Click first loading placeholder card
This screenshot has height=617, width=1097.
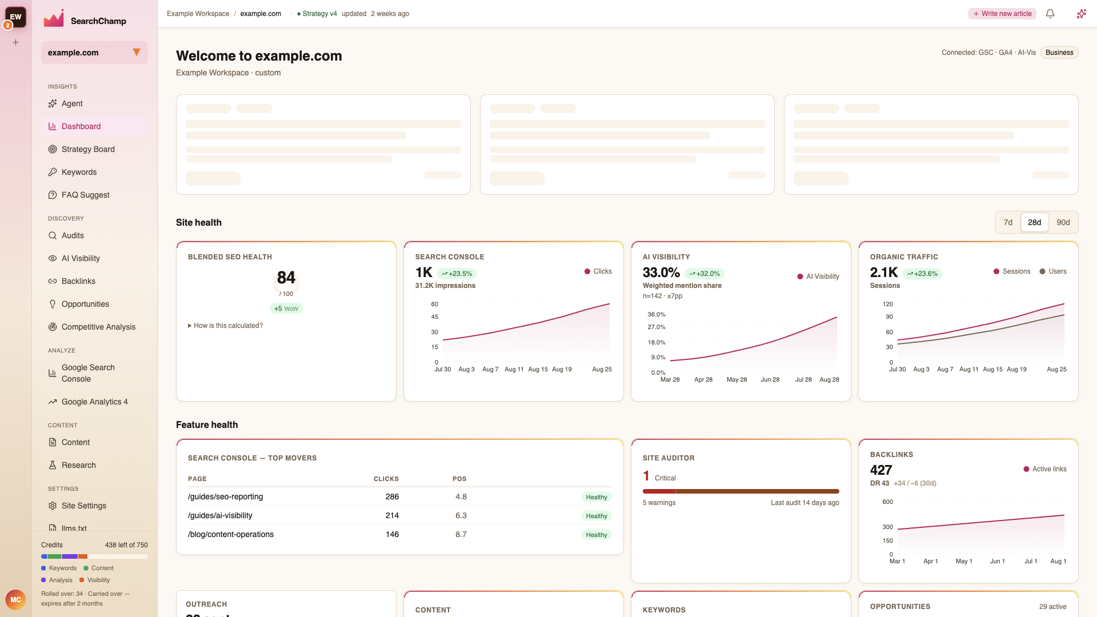click(x=323, y=145)
